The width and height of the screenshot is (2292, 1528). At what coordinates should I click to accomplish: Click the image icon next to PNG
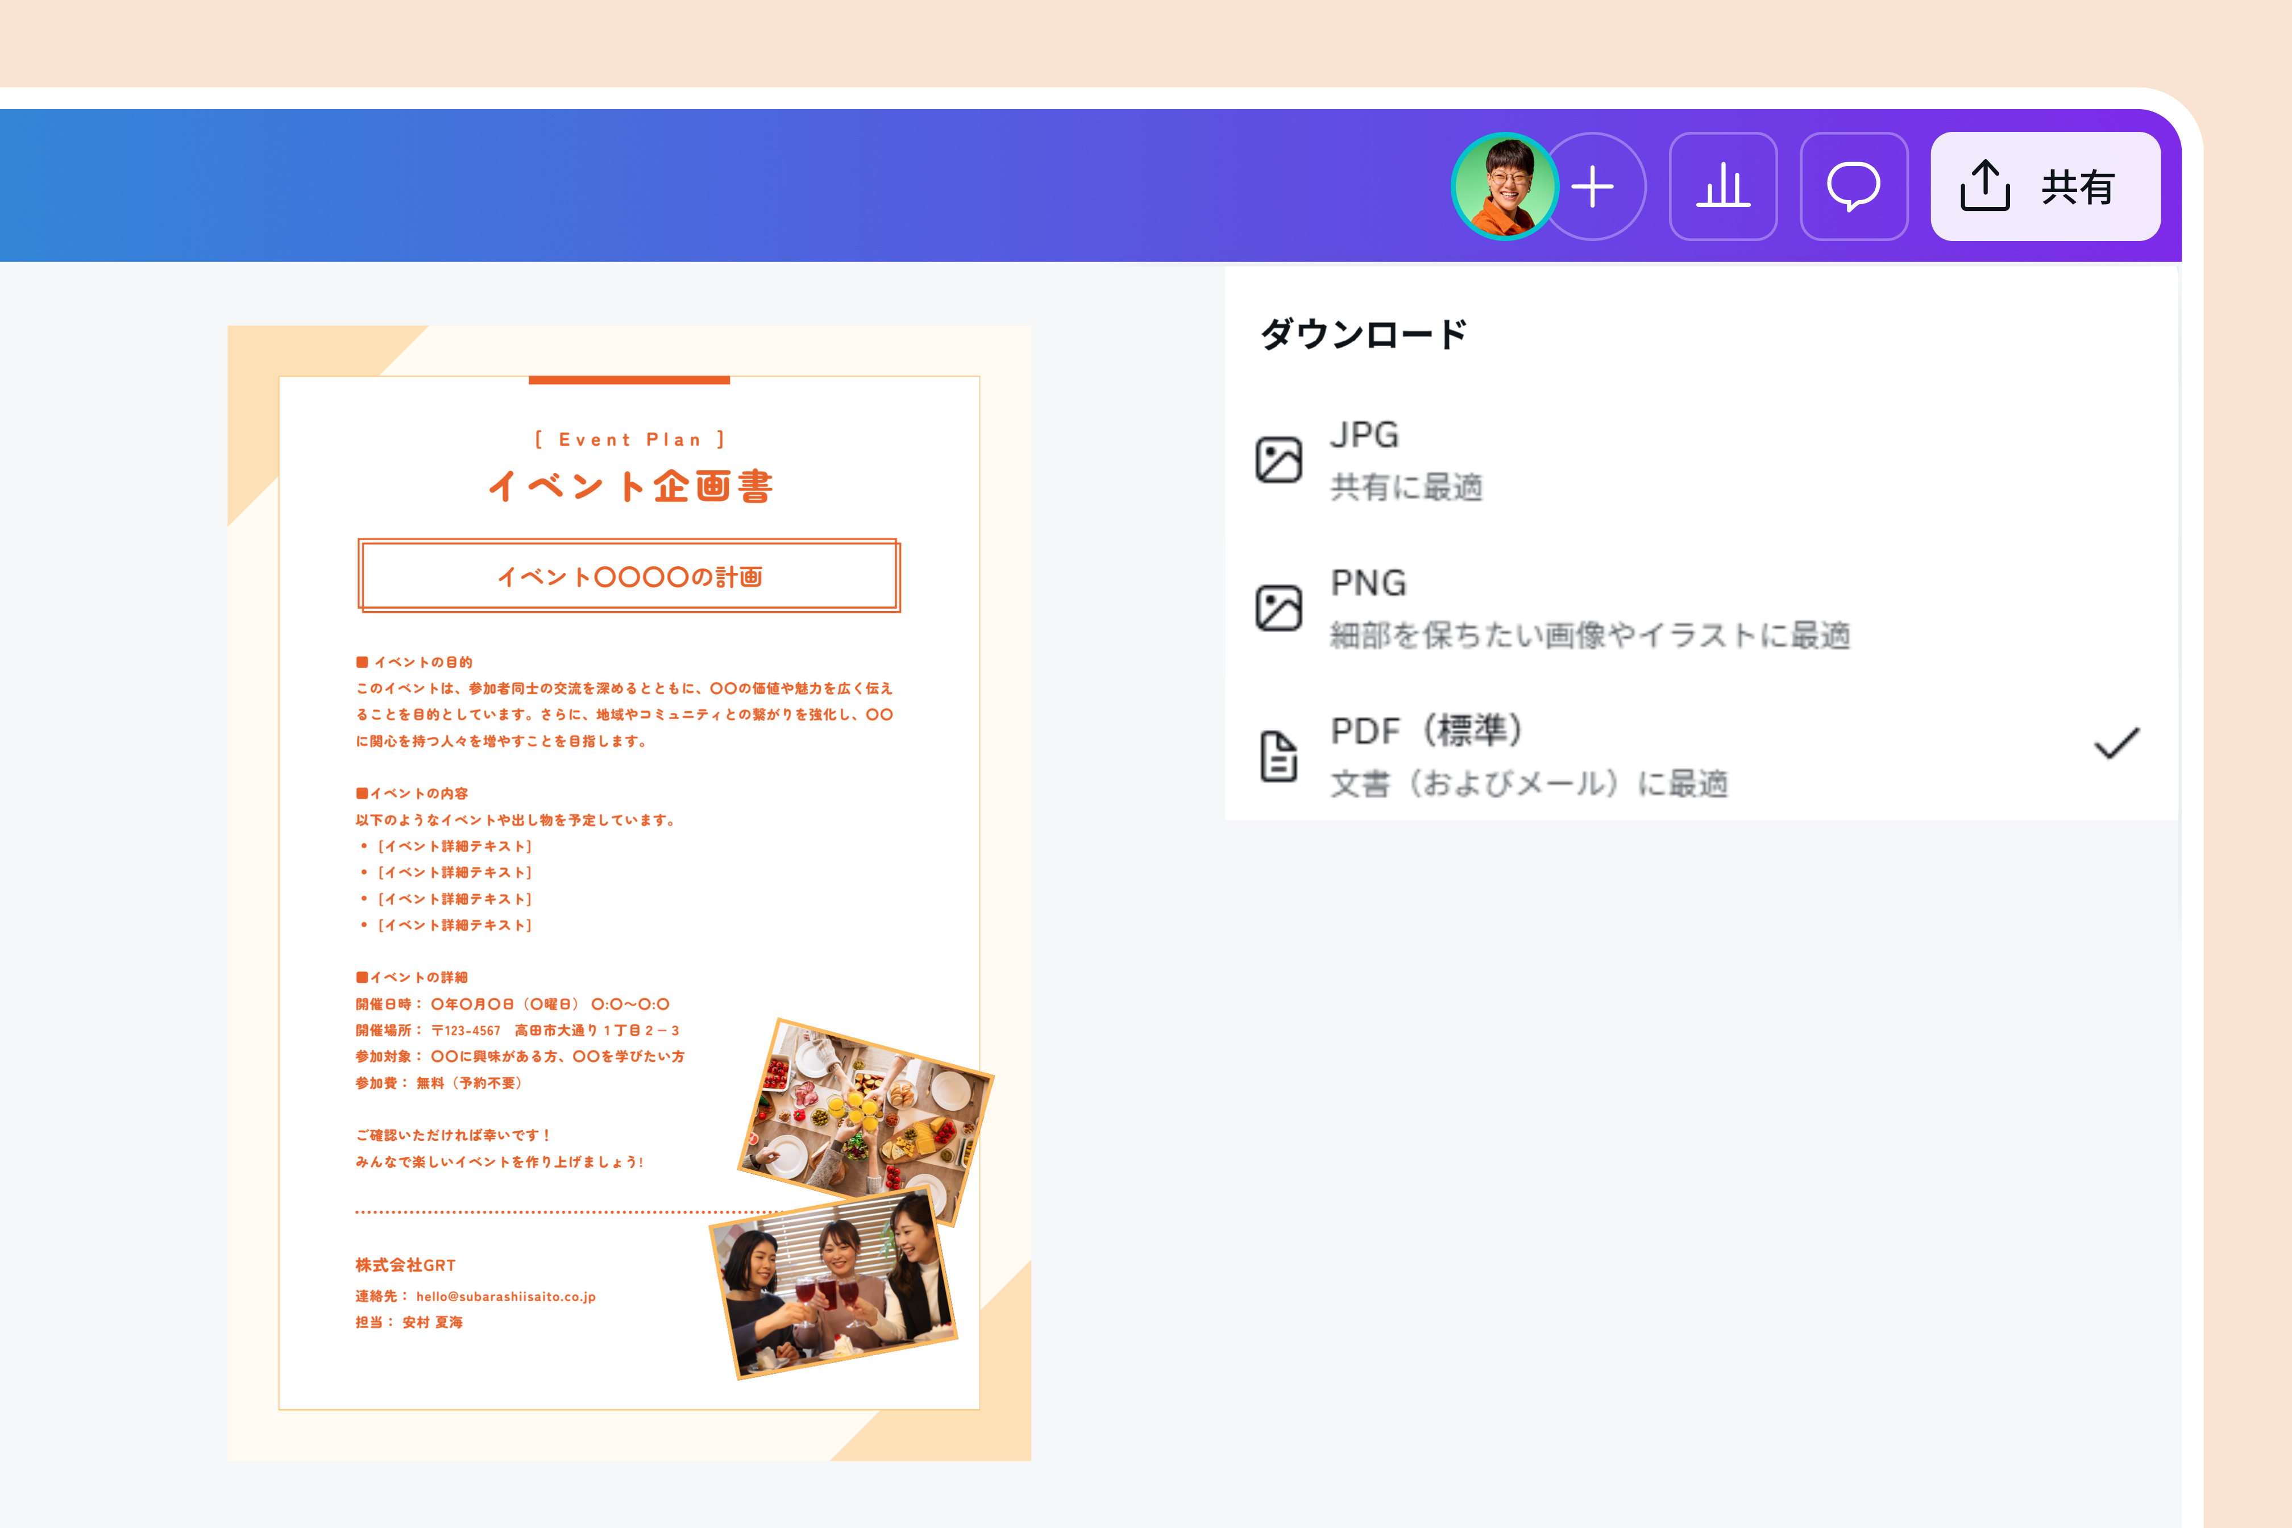point(1278,608)
